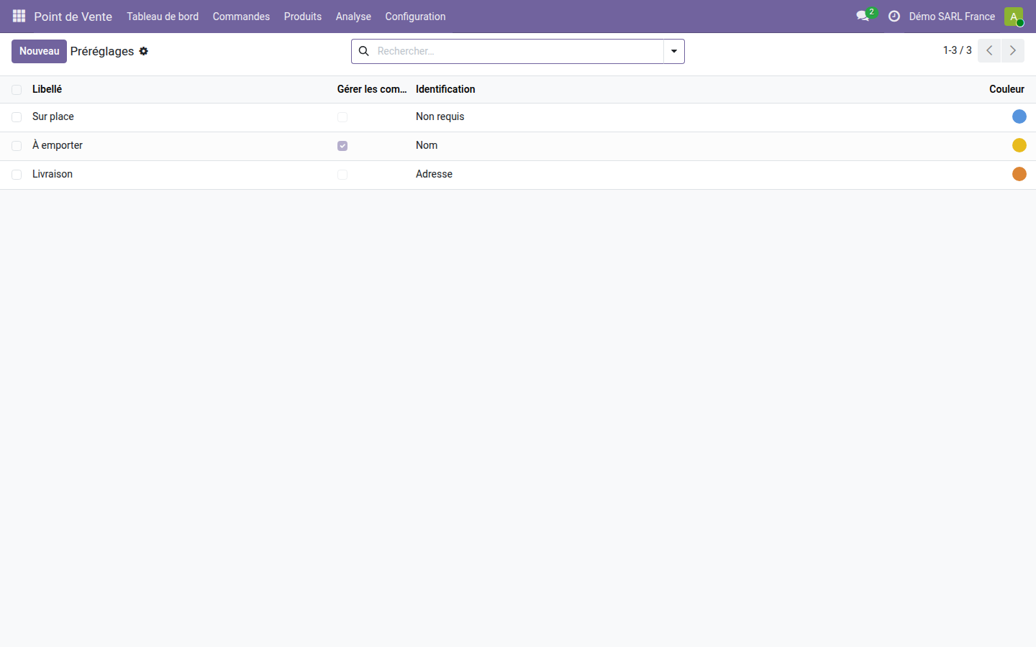This screenshot has width=1036, height=647.
Task: Toggle Gérer les commandes for Sur place
Action: click(342, 117)
